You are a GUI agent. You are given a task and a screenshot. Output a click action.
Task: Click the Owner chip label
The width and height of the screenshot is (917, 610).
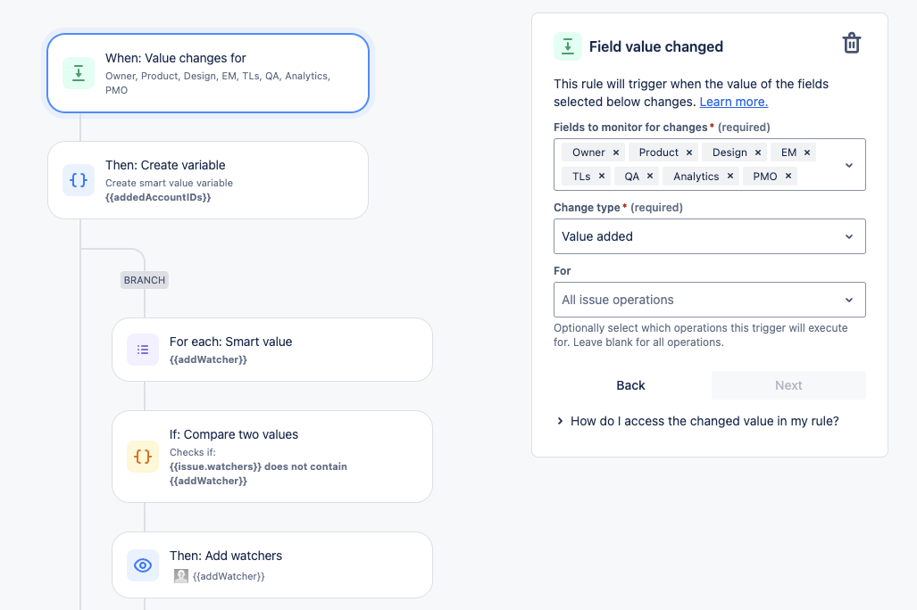point(588,152)
